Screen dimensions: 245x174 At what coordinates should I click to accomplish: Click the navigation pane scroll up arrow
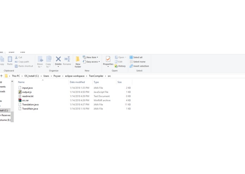point(12,81)
